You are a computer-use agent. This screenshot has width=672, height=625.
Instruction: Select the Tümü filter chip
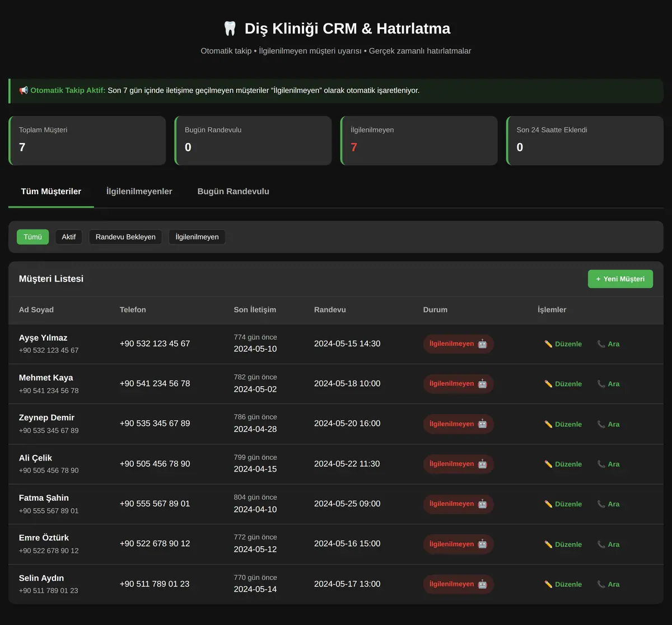click(x=32, y=237)
